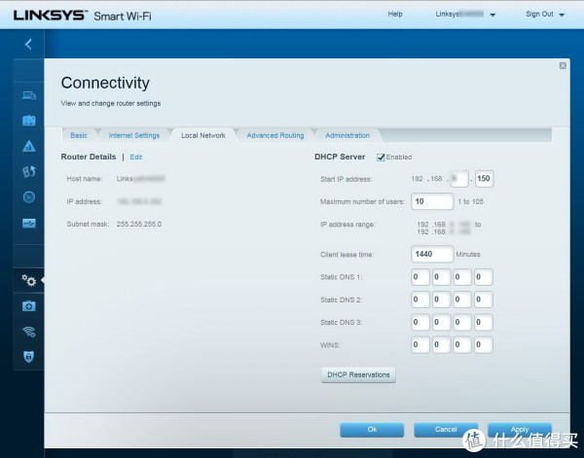The height and width of the screenshot is (458, 584).
Task: Select Local Network tab
Action: click(x=203, y=135)
